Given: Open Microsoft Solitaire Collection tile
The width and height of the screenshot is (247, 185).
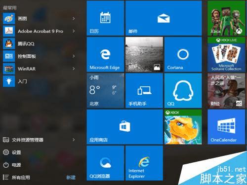Looking at the screenshot, I should point(226,54).
